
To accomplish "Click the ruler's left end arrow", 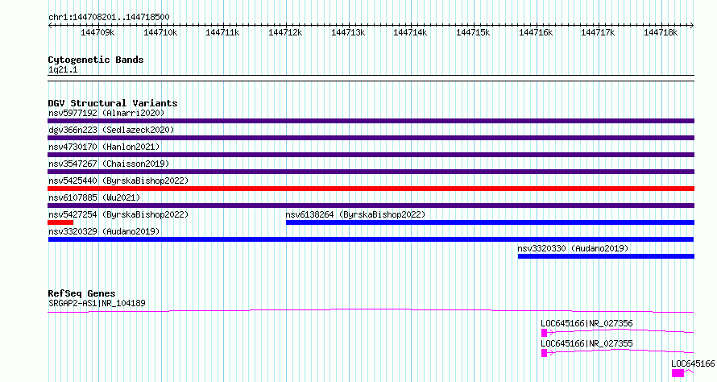I will (x=50, y=26).
